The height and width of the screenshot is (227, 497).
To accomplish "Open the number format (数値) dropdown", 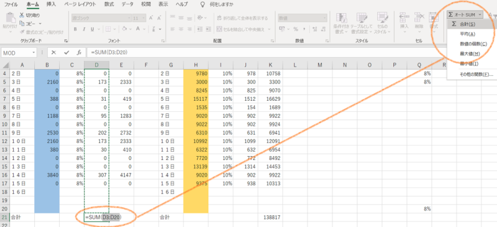I will 325,18.
